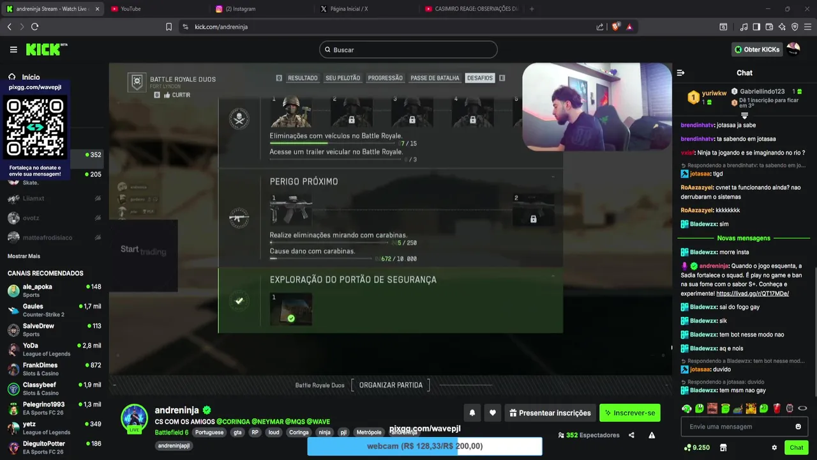The width and height of the screenshot is (817, 460).
Task: Click the andreninja streamer avatar
Action: pyautogui.click(x=135, y=418)
